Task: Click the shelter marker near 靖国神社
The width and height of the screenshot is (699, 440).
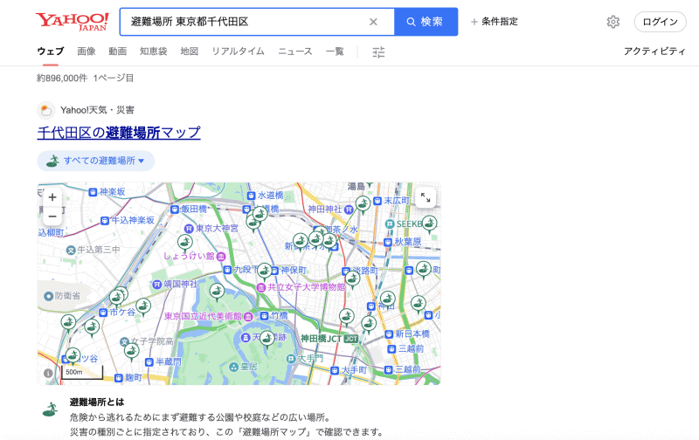Action: pos(217,292)
